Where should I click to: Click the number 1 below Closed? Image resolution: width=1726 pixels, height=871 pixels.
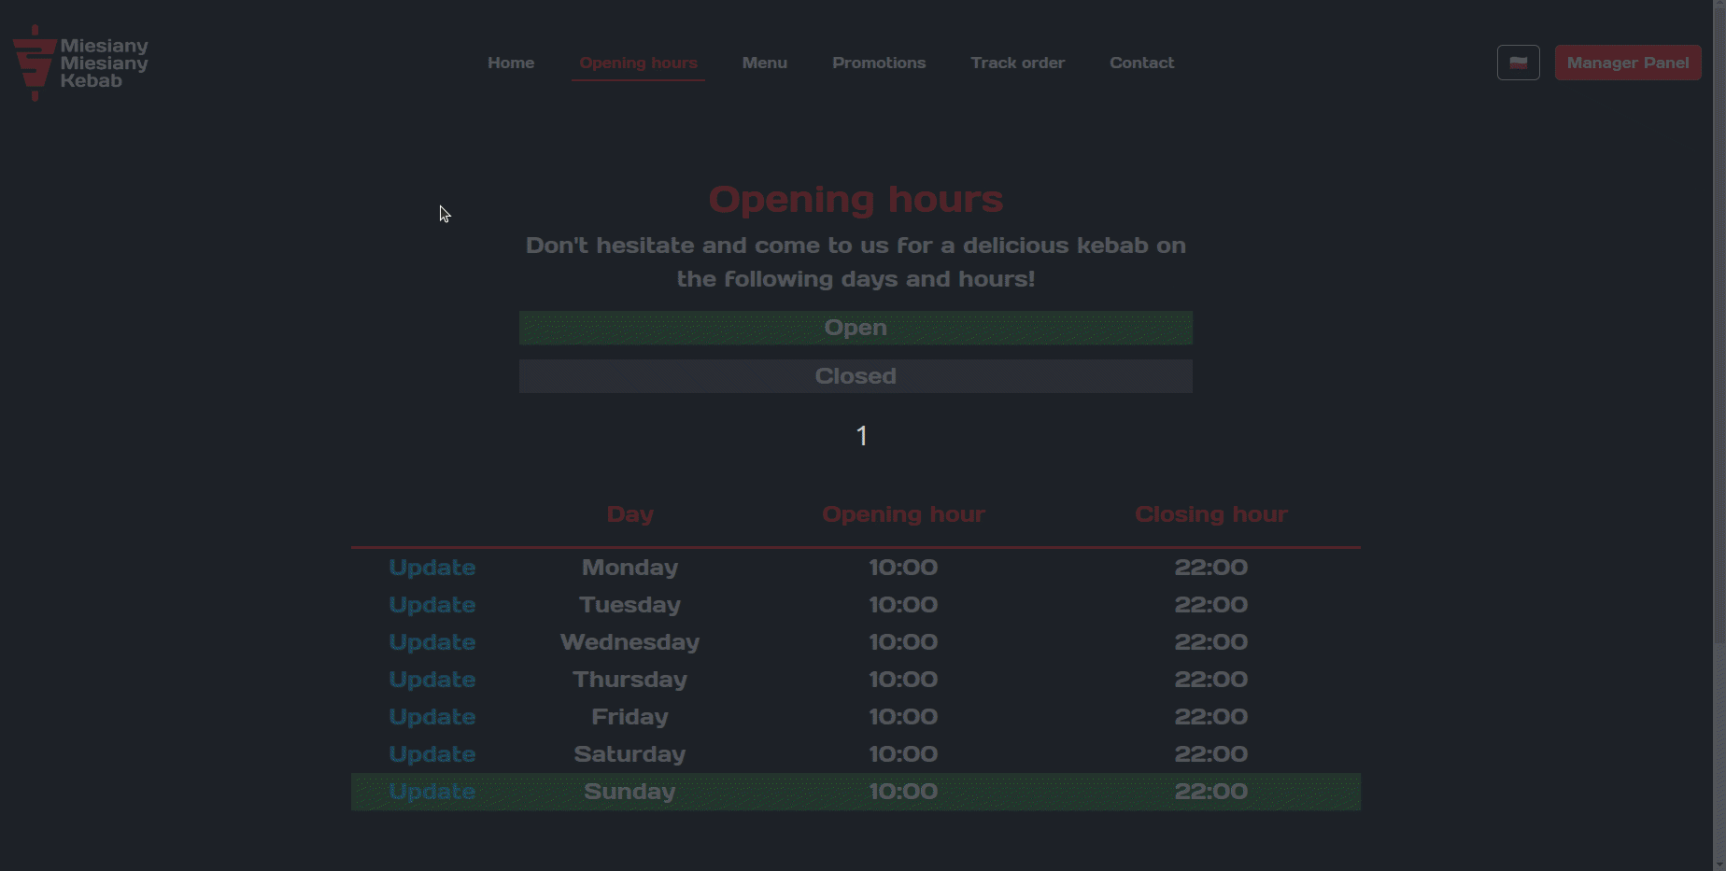(861, 436)
